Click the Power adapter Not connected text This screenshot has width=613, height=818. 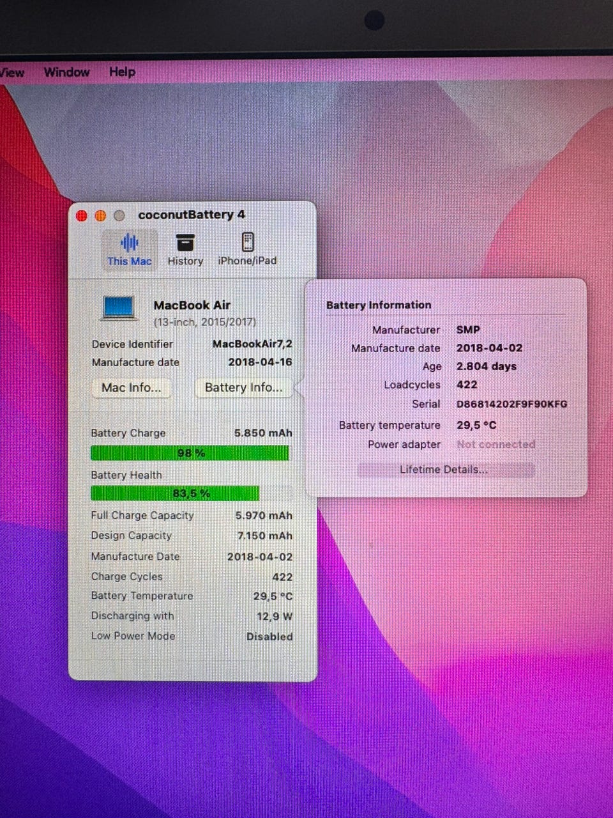point(496,444)
